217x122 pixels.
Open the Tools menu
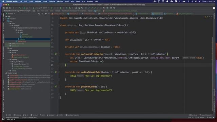coord(78,1)
